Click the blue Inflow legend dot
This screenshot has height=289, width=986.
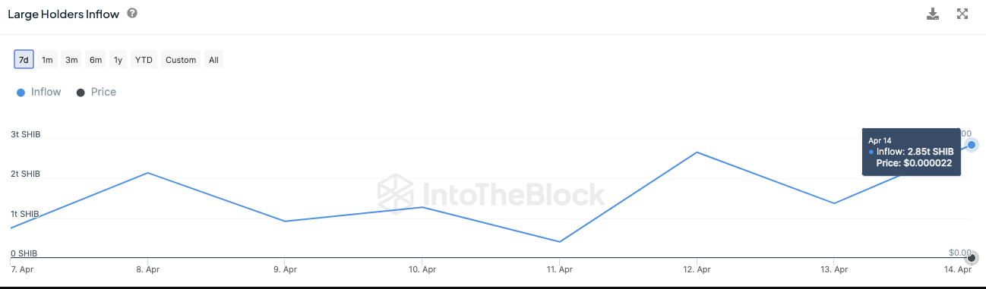[x=21, y=93]
